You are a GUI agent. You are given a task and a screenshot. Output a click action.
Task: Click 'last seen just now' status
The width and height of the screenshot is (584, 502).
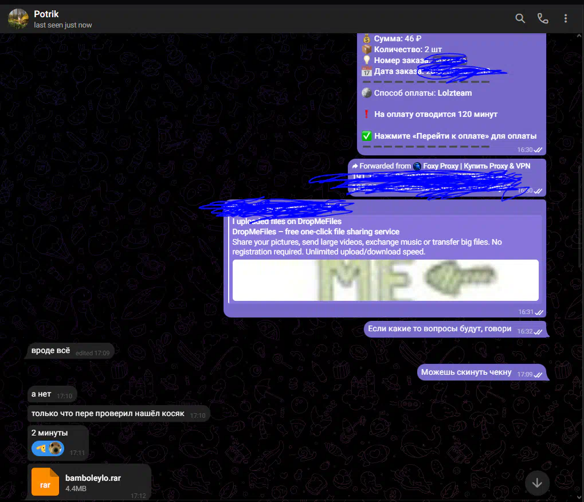(62, 25)
